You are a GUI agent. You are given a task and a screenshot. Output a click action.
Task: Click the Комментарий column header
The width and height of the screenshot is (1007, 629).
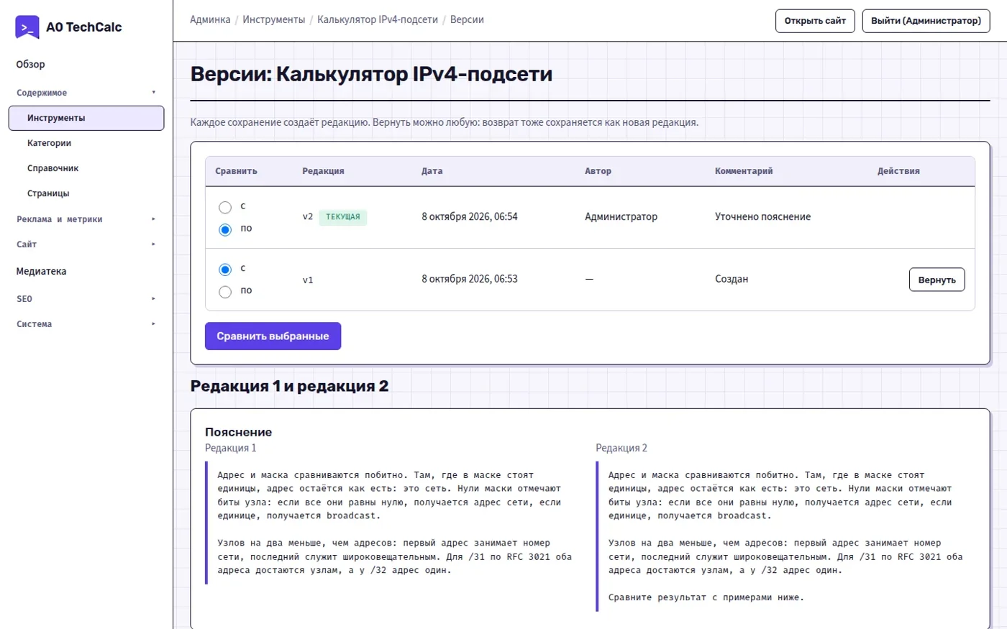(x=744, y=171)
